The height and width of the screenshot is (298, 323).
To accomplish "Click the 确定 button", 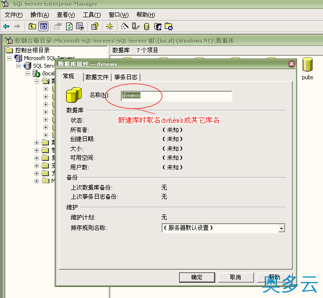I will click(197, 277).
